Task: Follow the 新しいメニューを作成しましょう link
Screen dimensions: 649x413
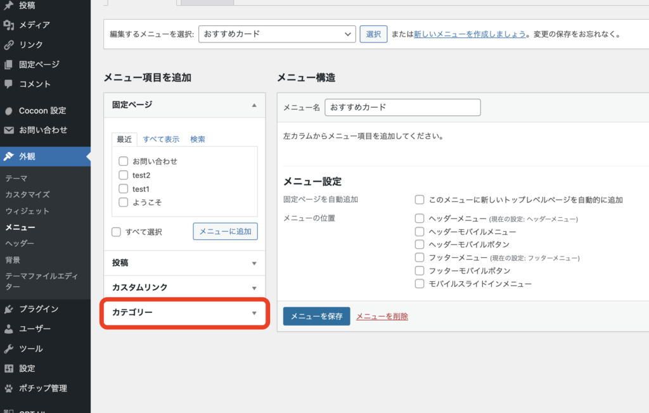Action: [470, 34]
